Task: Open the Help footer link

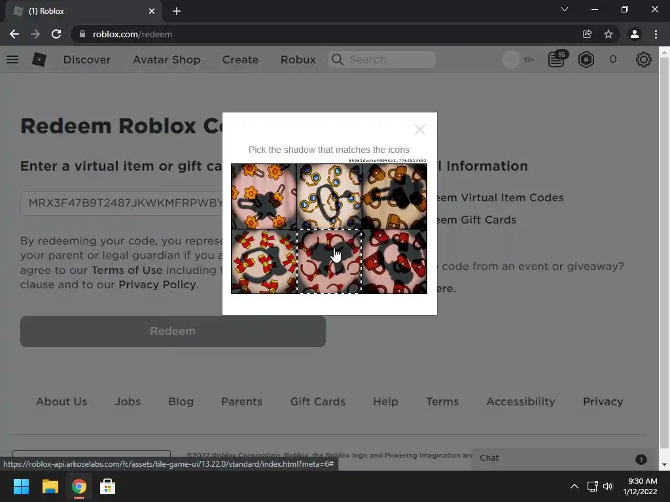Action: pyautogui.click(x=385, y=402)
